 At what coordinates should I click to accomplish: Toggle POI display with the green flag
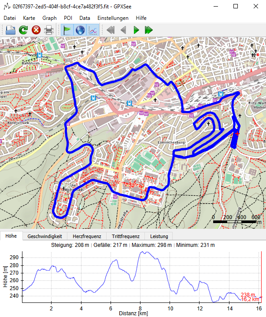coord(67,30)
